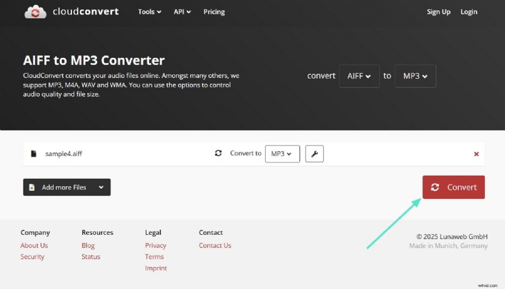Viewport: 505px width, 289px height.
Task: Click the refresh arrows icon next to Convert to
Action: (218, 153)
